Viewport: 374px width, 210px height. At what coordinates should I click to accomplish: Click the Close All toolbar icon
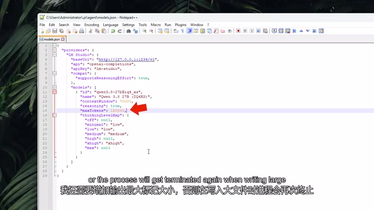(75, 31)
